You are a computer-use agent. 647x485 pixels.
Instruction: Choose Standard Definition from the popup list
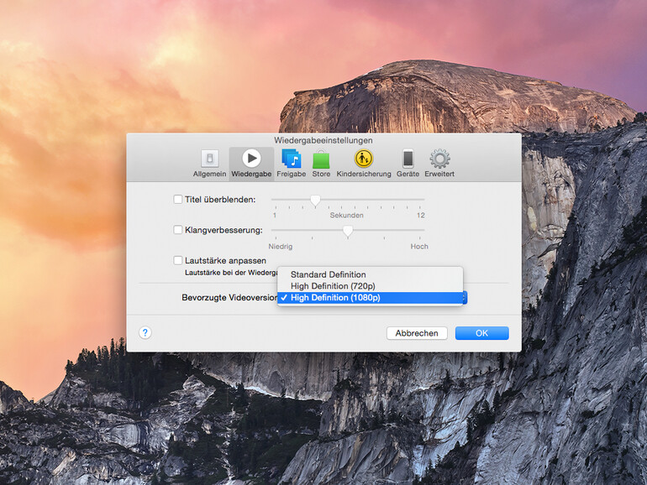point(328,274)
